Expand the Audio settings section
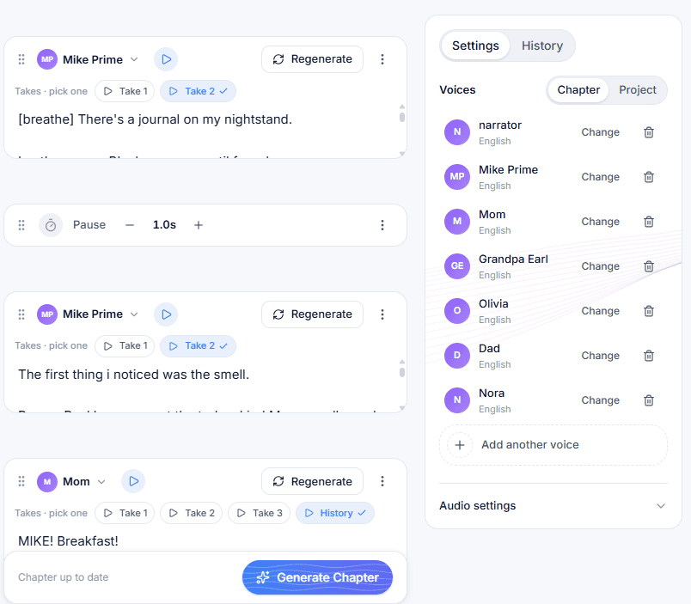Screen dimensions: 691x604 [553, 506]
